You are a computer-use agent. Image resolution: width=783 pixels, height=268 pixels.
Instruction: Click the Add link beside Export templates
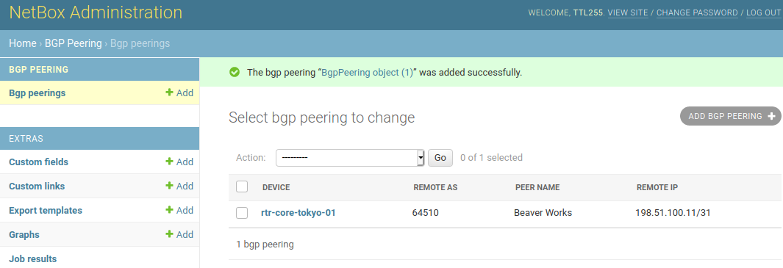pyautogui.click(x=179, y=211)
